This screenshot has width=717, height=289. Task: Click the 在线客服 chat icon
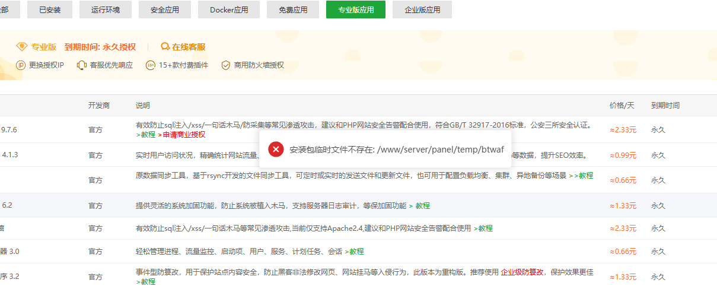165,47
